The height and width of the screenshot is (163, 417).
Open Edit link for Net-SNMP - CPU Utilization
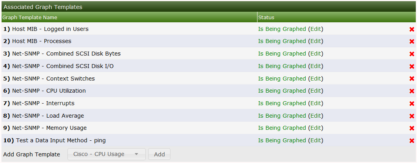[315, 91]
